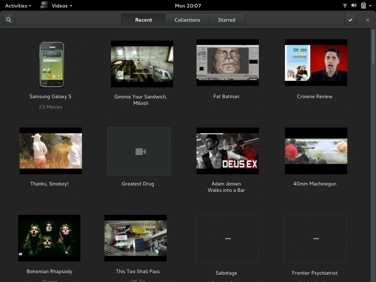Expand the system menu arrow

click(x=370, y=6)
